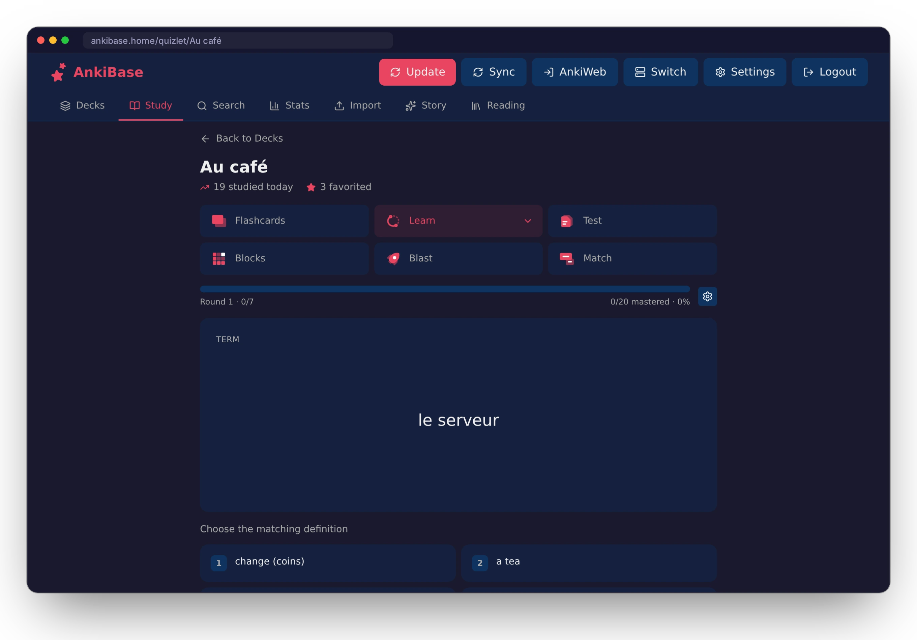The image size is (917, 640).
Task: Open Learn settings gear beside progress bar
Action: pyautogui.click(x=707, y=296)
